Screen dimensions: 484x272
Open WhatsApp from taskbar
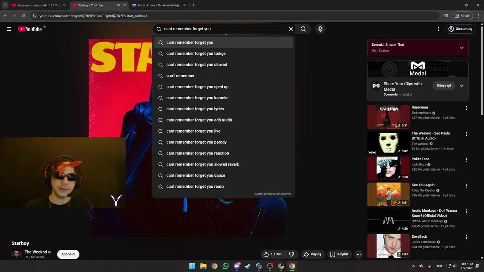tap(226, 266)
